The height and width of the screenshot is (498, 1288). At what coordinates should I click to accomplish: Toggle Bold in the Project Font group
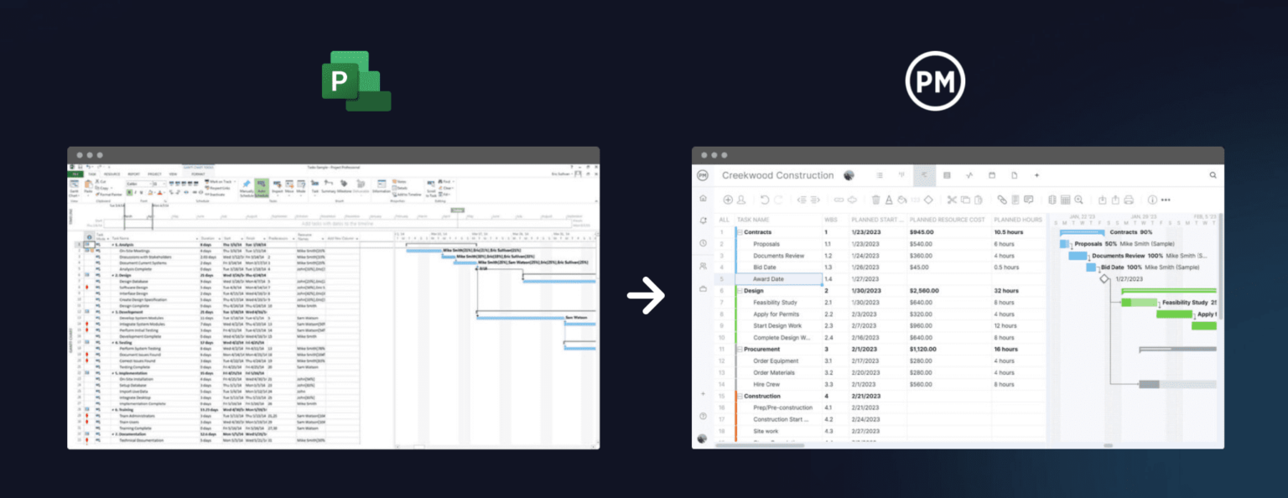tap(130, 191)
